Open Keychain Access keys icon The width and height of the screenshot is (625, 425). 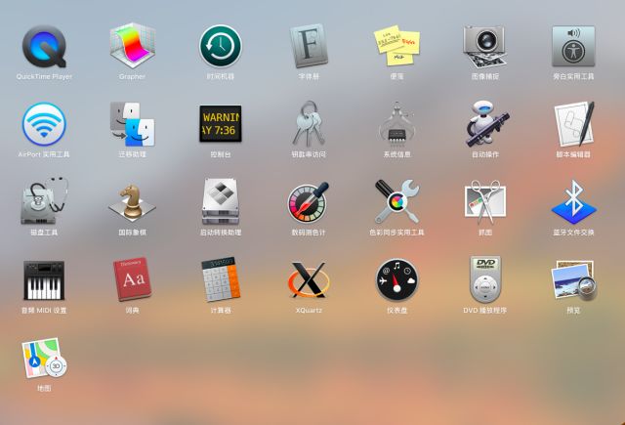tap(309, 124)
